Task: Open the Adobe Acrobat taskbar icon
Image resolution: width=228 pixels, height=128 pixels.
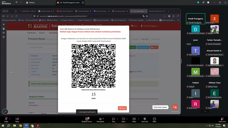Action: pyautogui.click(x=38, y=126)
